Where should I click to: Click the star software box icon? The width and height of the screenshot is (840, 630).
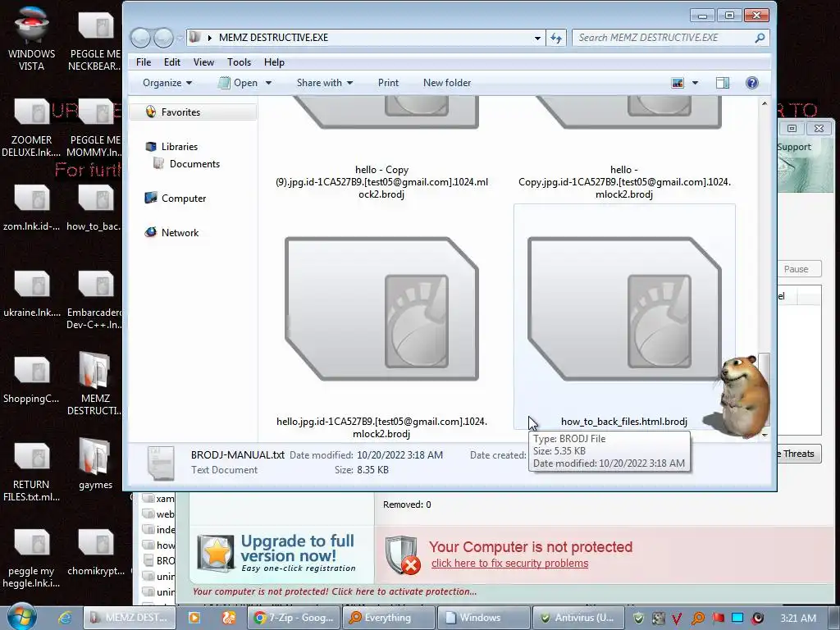tap(216, 552)
